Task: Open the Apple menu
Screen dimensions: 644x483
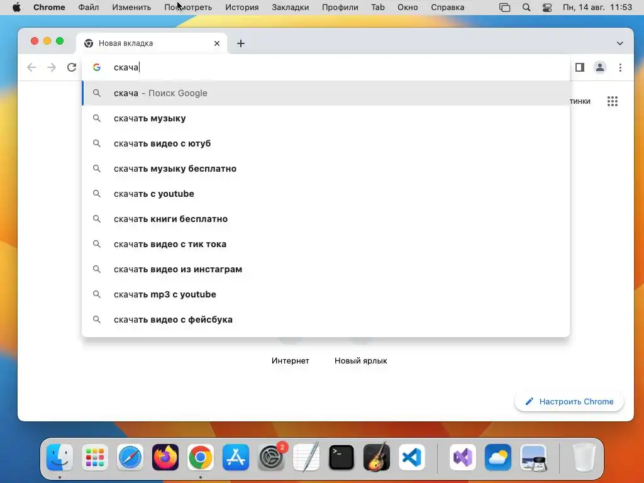Action: [16, 8]
